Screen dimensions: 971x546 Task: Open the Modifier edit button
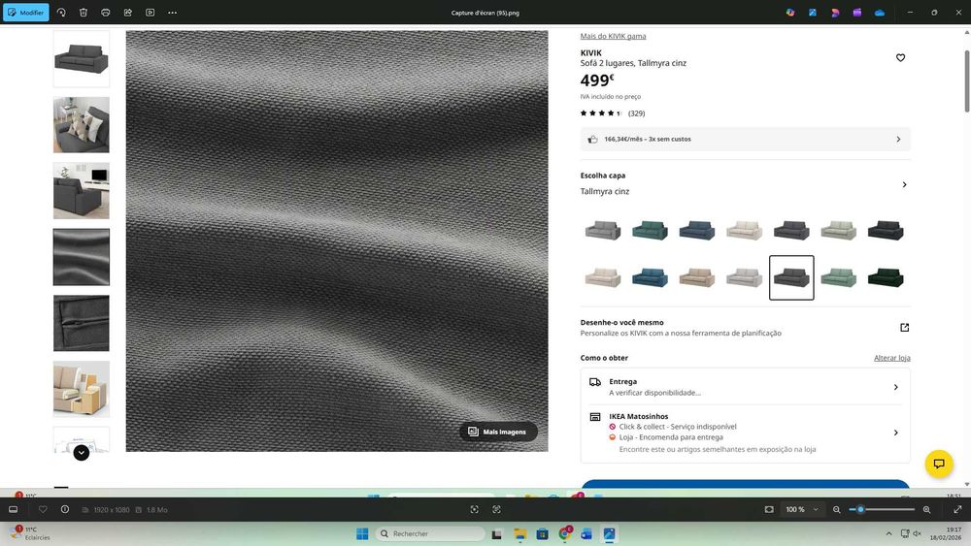[x=26, y=13]
